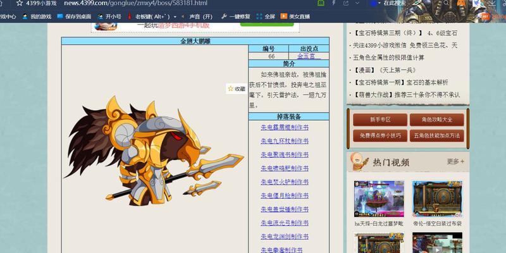Open 【宝石特辑第一期】宝石的基本解析 link
This screenshot has height=253, width=506.
tap(400, 82)
